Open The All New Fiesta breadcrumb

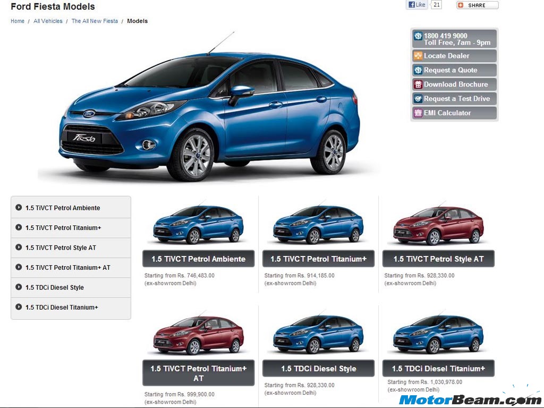pyautogui.click(x=95, y=21)
